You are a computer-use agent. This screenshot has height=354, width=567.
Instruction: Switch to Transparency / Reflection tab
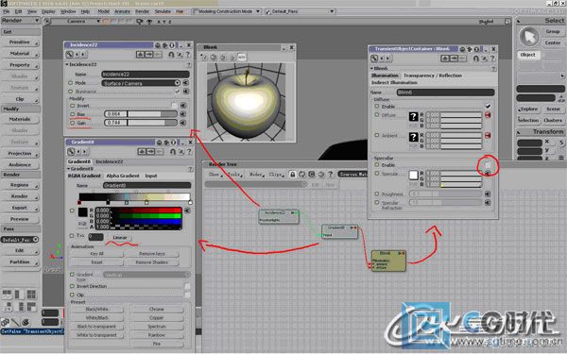[433, 76]
